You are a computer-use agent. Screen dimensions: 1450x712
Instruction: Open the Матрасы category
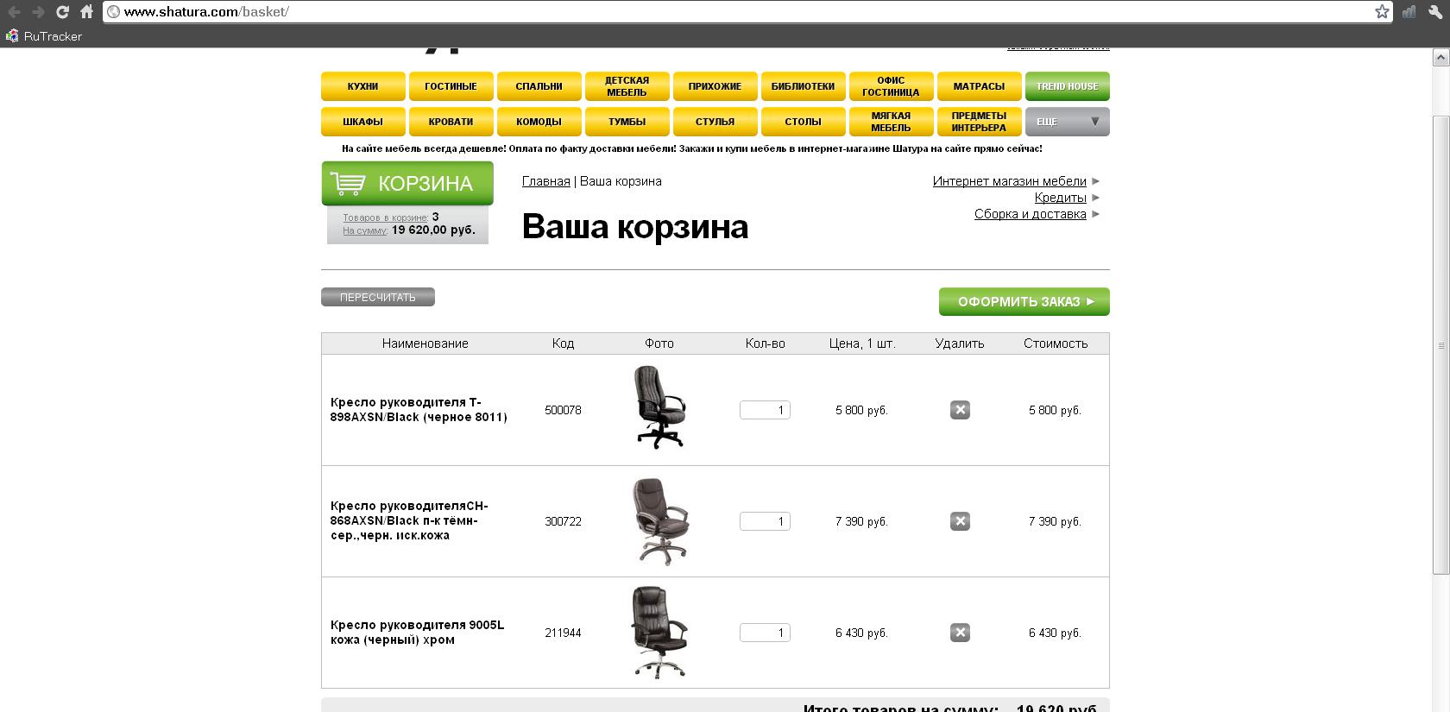(x=980, y=86)
